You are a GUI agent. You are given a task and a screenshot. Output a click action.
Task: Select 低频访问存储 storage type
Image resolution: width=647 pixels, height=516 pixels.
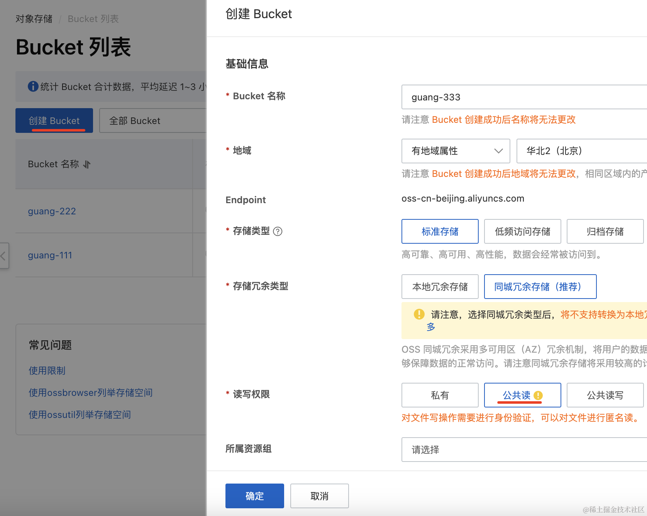point(522,231)
